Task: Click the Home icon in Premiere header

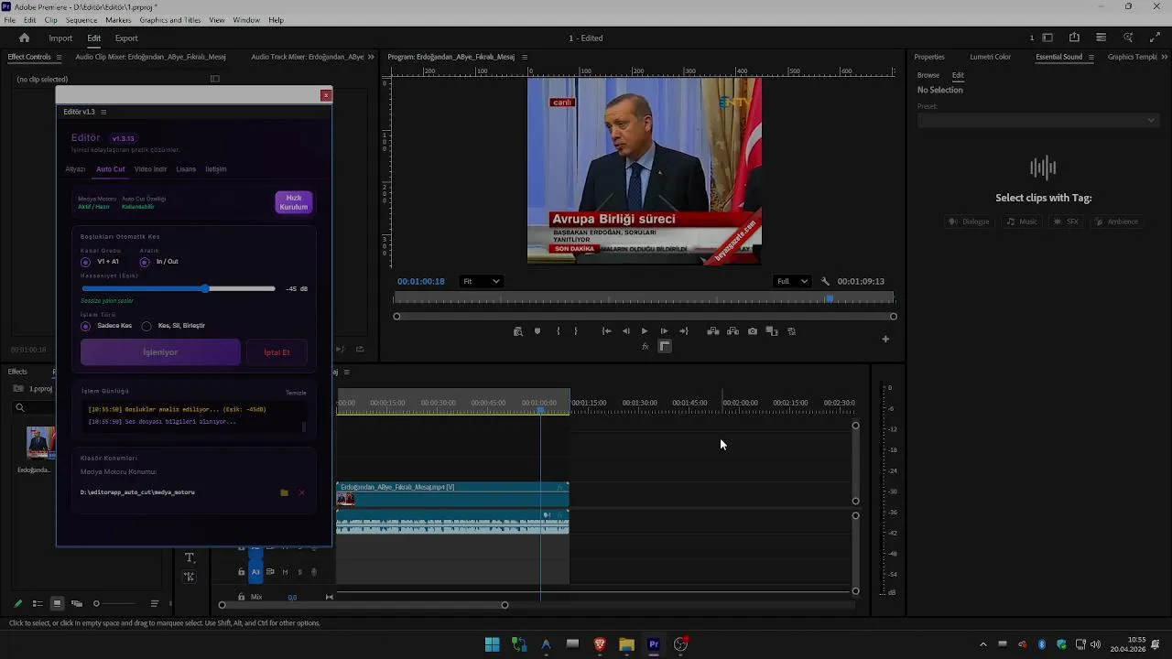Action: tap(25, 38)
